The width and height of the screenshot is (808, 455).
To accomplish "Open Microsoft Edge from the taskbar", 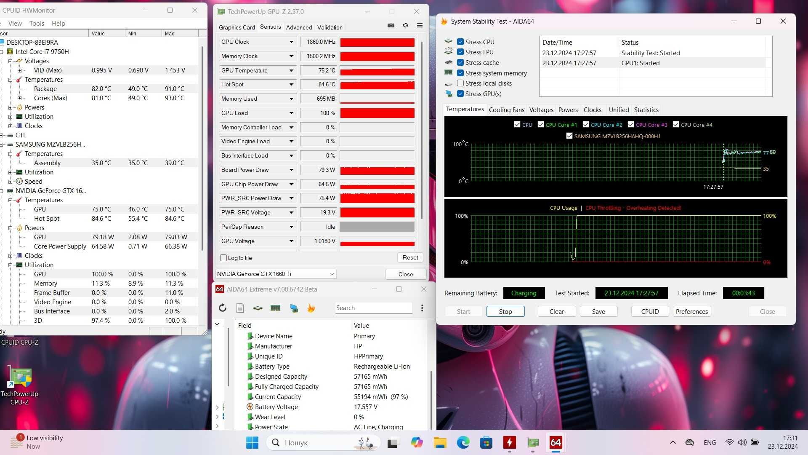I will (463, 442).
